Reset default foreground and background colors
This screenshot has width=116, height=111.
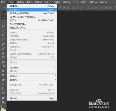[1, 106]
